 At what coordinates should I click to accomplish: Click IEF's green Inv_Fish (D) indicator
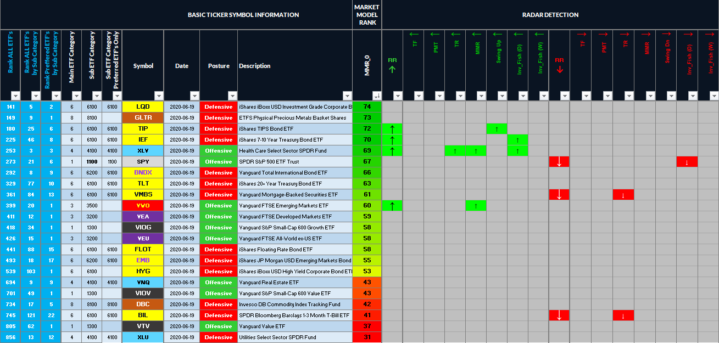(517, 139)
